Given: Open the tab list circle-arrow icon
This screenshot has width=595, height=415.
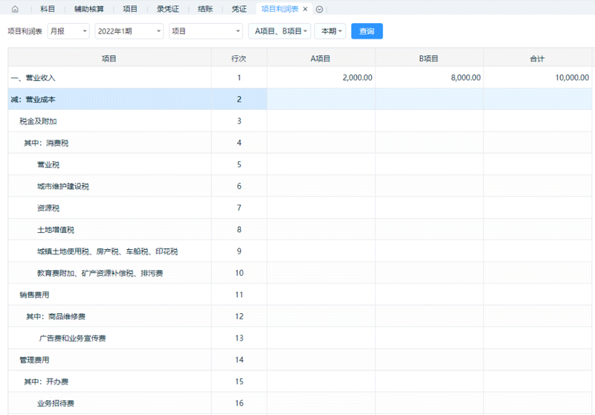Looking at the screenshot, I should (x=320, y=10).
